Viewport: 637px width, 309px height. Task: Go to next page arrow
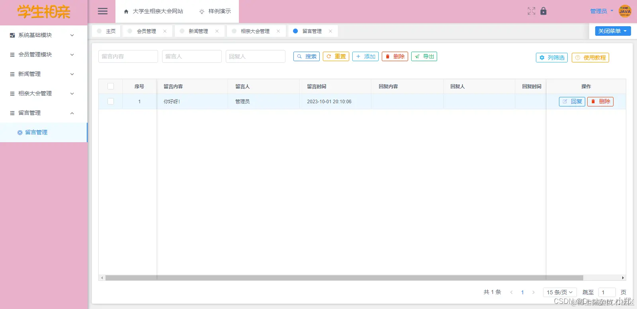tap(533, 292)
